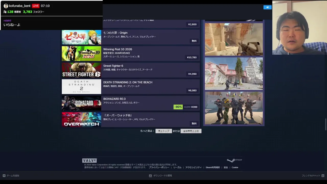The width and height of the screenshot is (327, 184).
Task: Open the Steam利用規約 footer link
Action: coord(213,167)
